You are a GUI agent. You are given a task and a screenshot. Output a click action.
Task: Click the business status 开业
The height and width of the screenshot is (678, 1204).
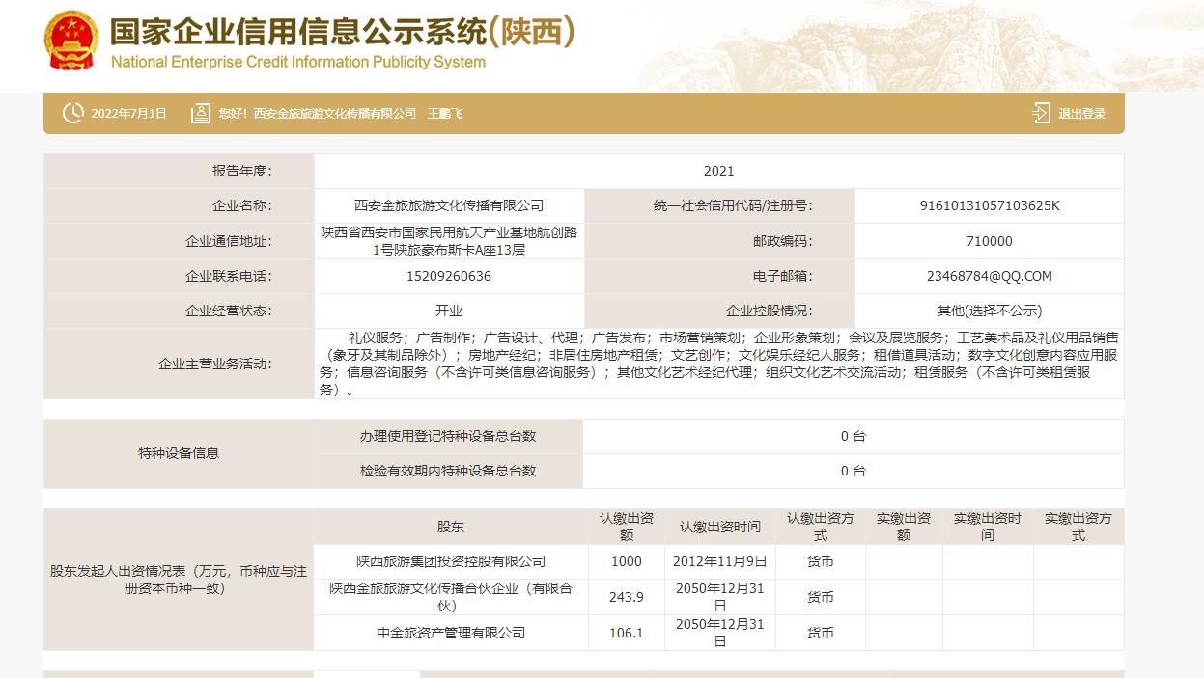point(449,311)
